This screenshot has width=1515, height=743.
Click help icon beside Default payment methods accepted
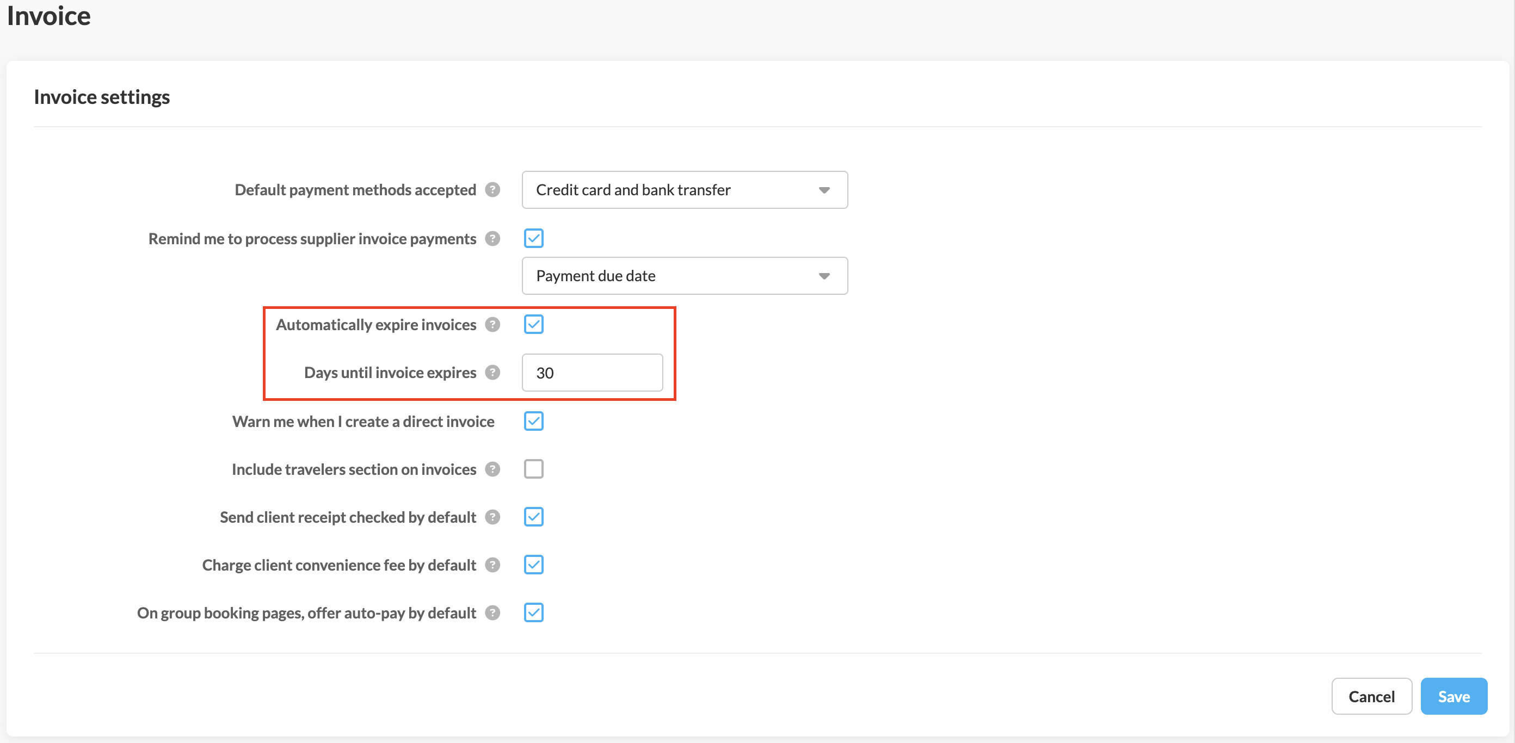tap(492, 190)
